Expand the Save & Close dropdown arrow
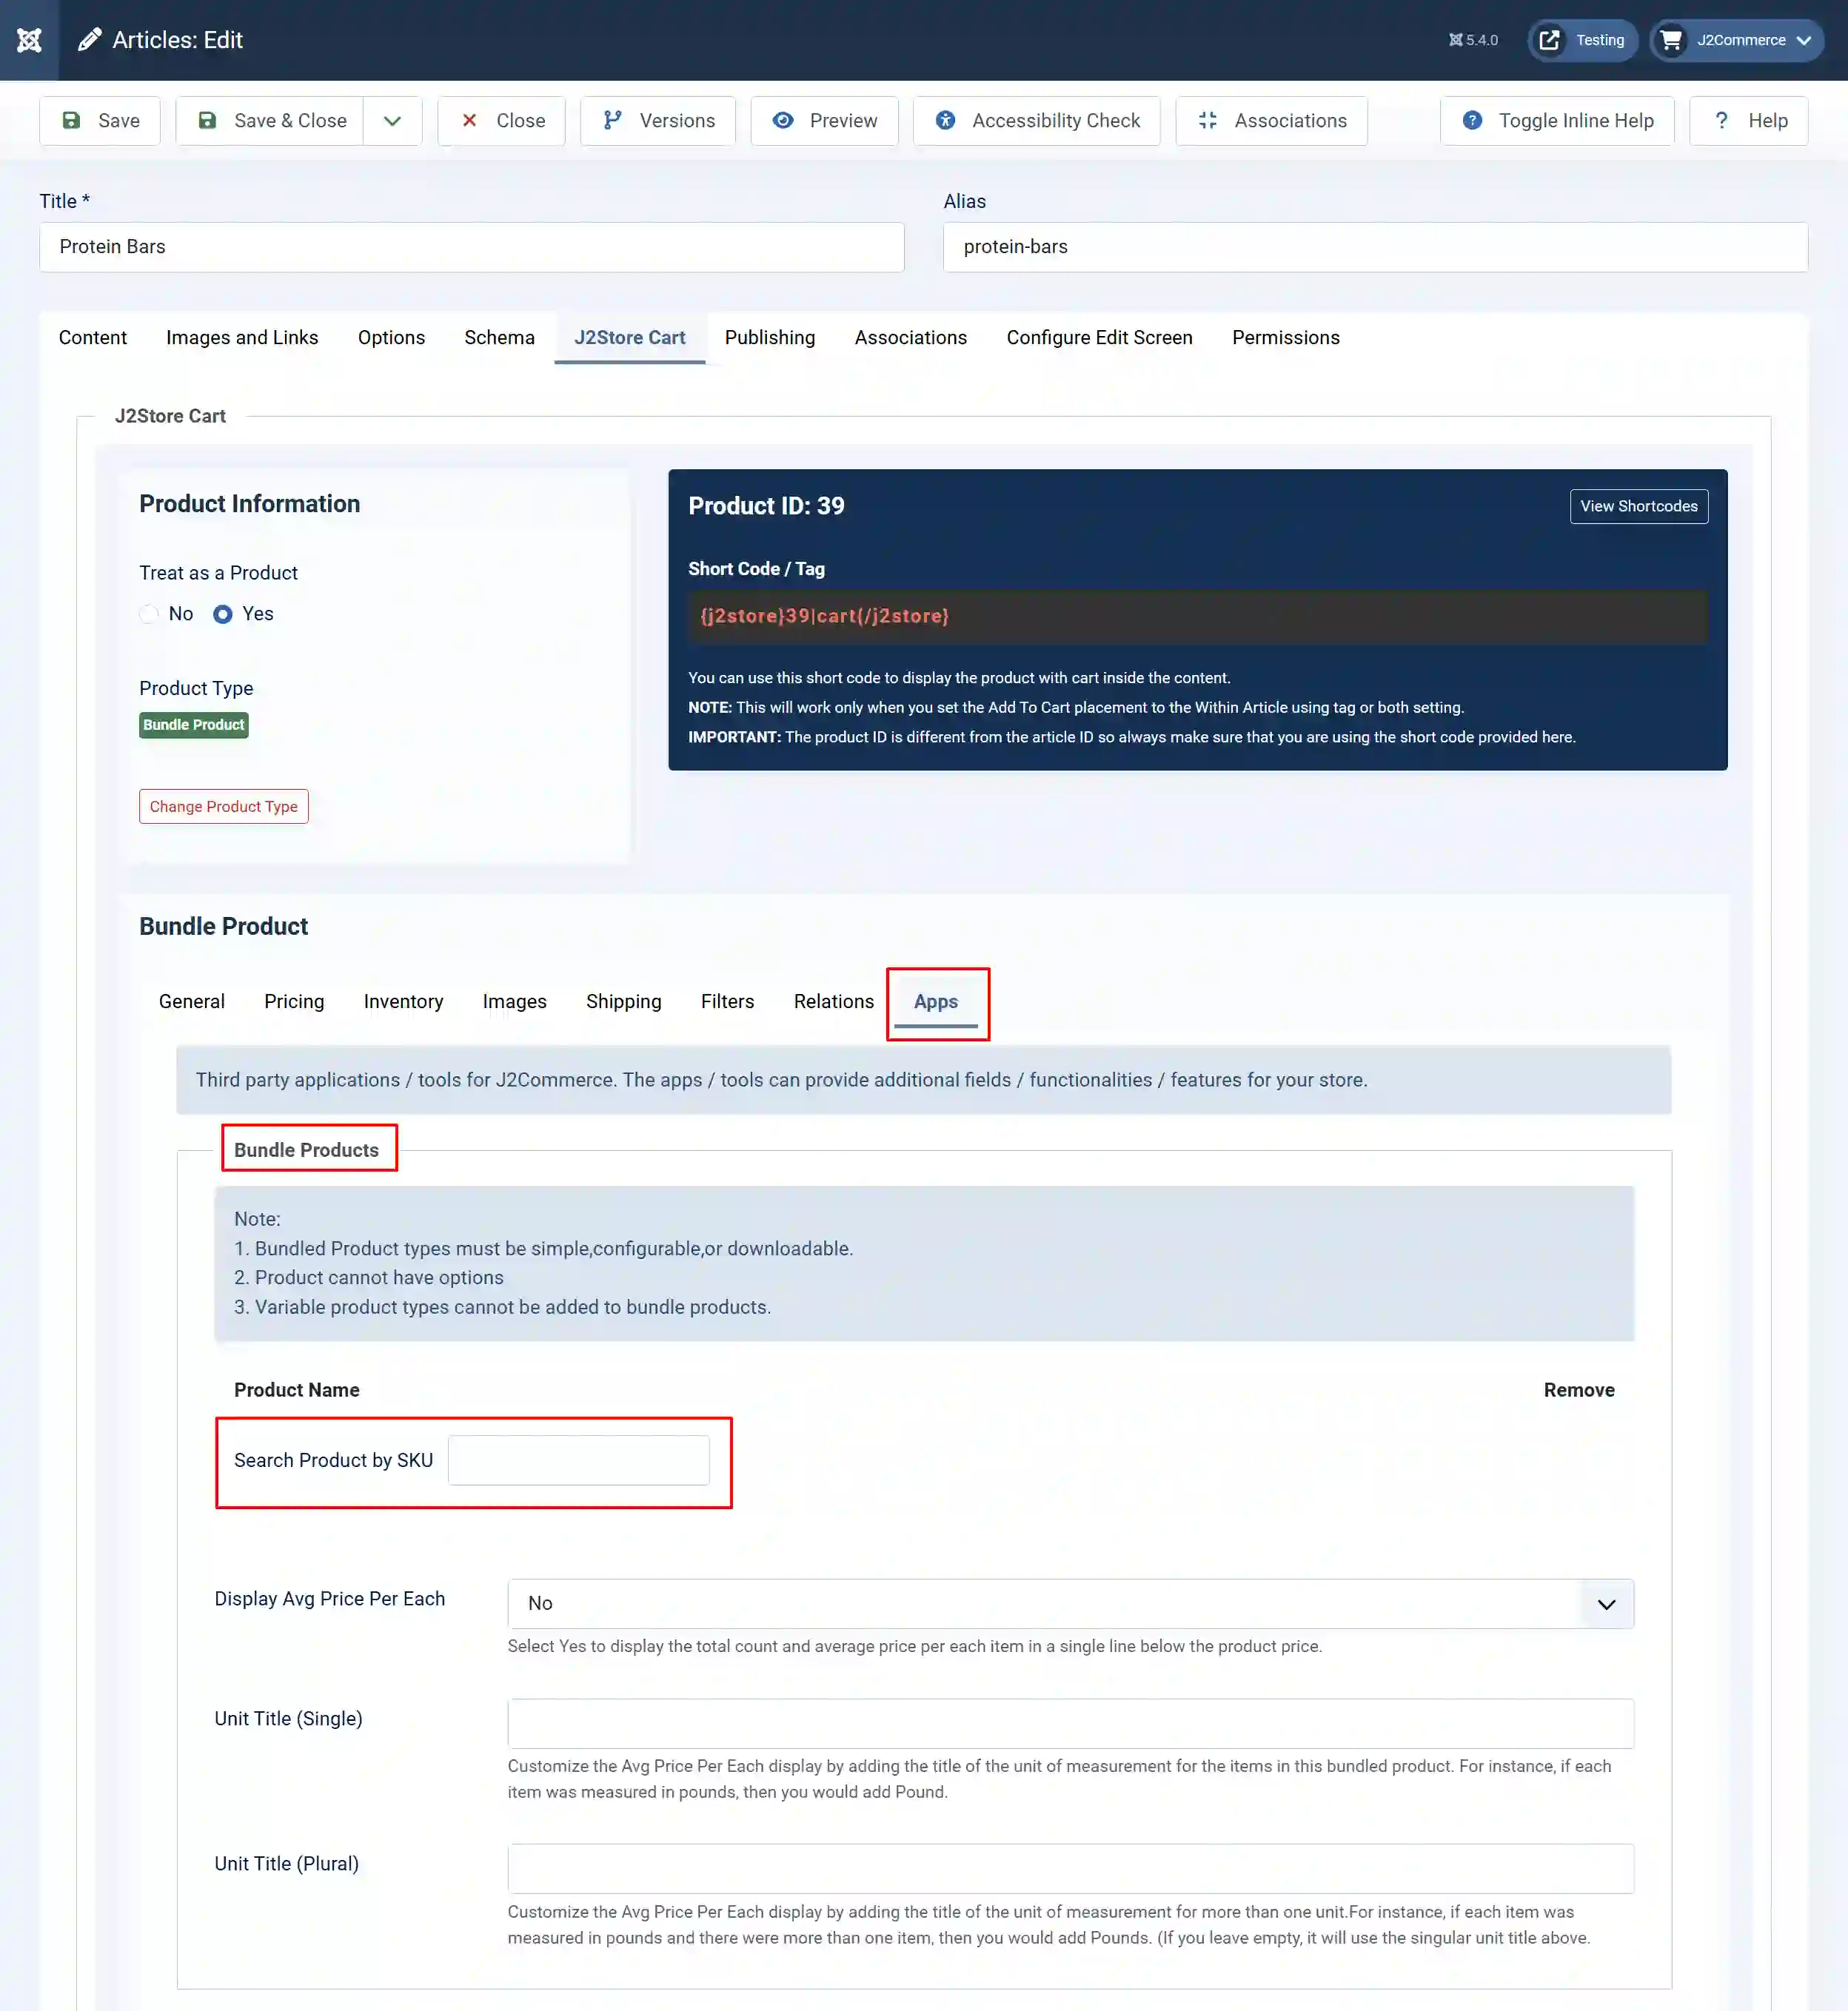This screenshot has width=1848, height=2011. [x=392, y=121]
